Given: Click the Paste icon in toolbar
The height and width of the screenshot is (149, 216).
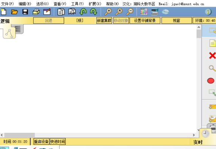Looking at the screenshot, I should click(x=72, y=11).
